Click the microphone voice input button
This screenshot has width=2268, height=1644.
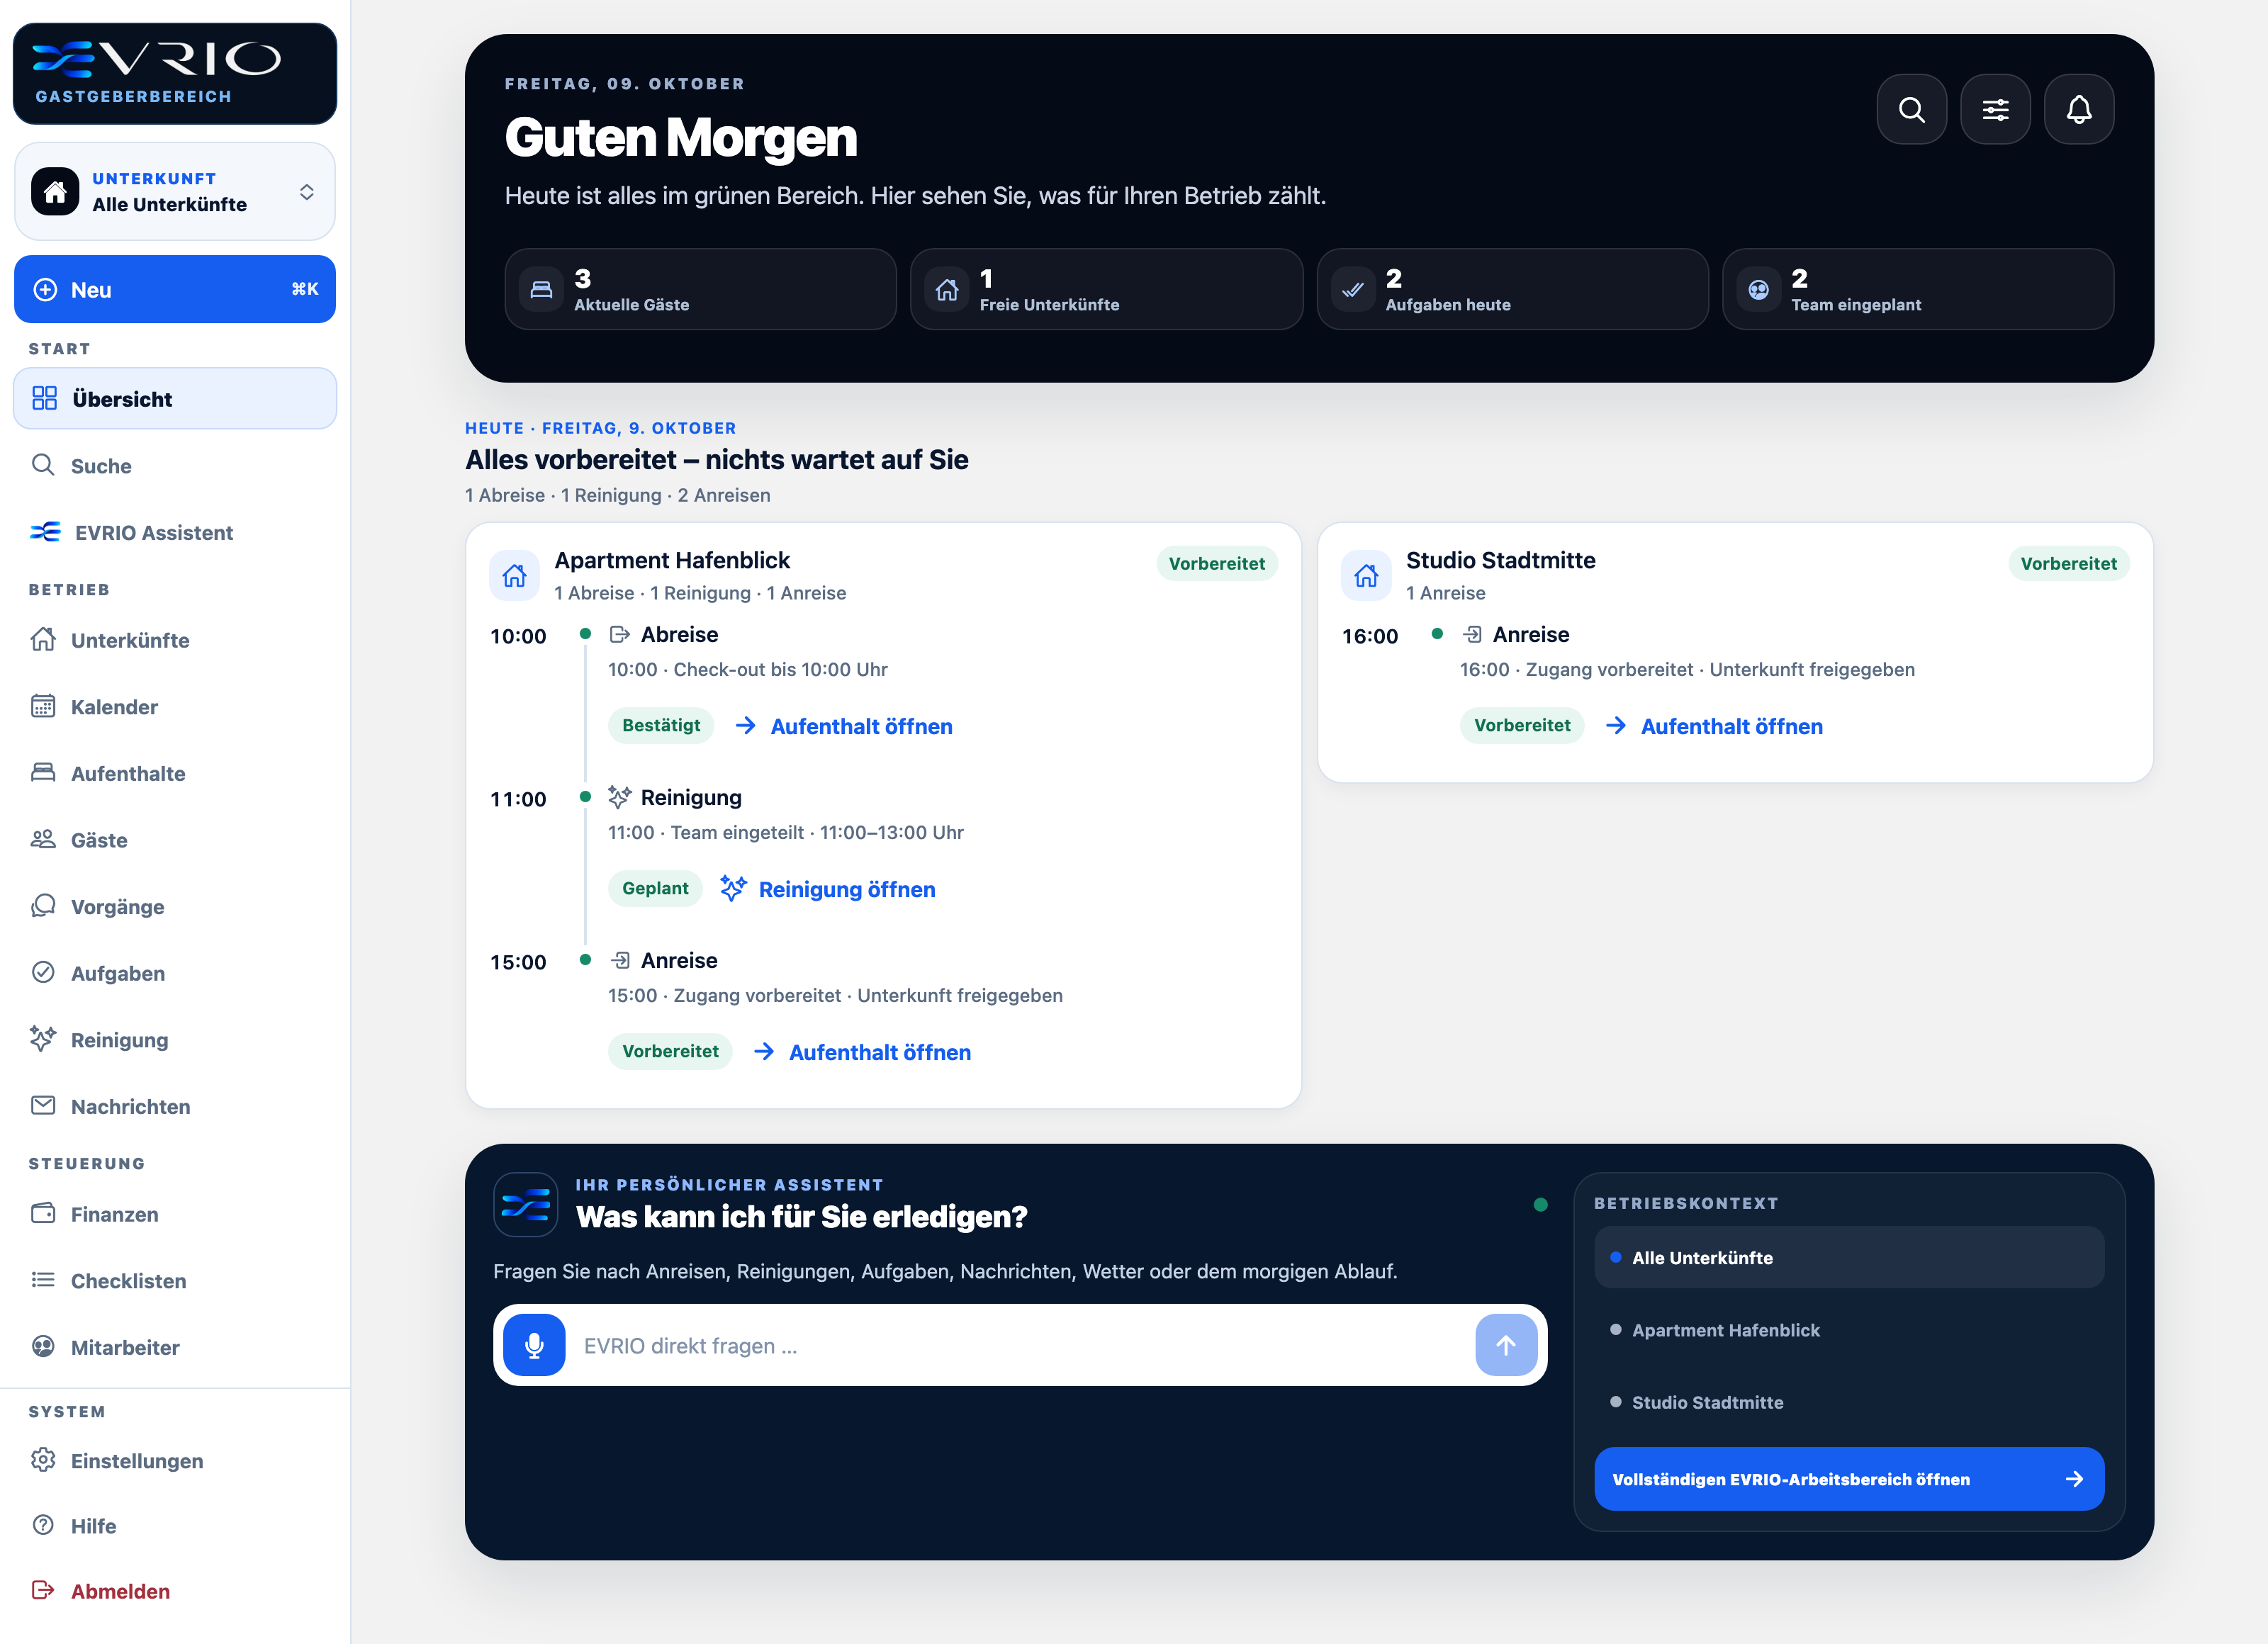[x=534, y=1345]
